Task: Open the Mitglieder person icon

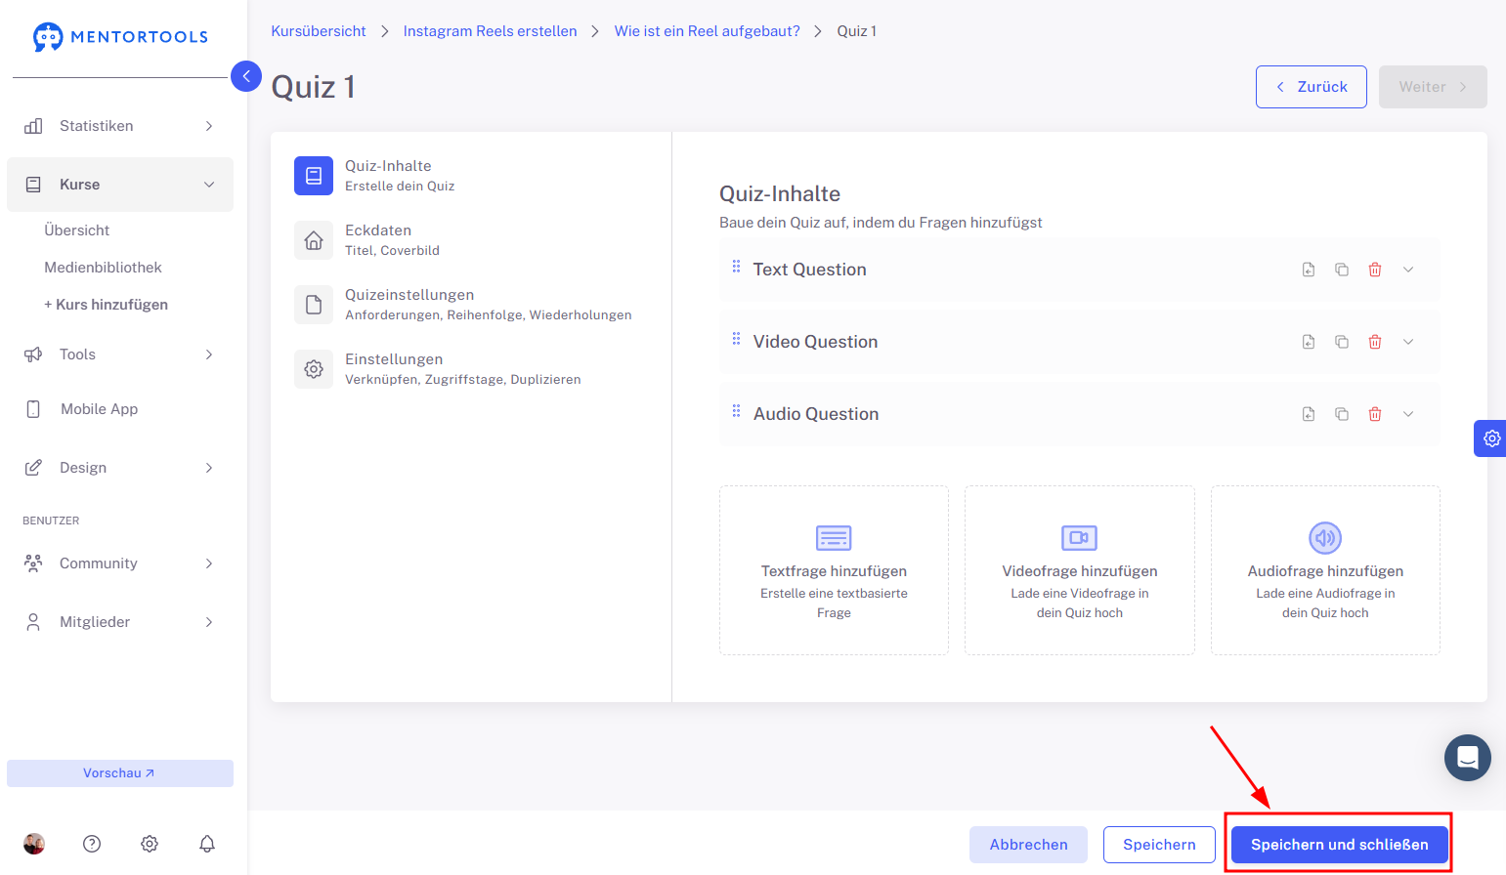Action: 33,622
